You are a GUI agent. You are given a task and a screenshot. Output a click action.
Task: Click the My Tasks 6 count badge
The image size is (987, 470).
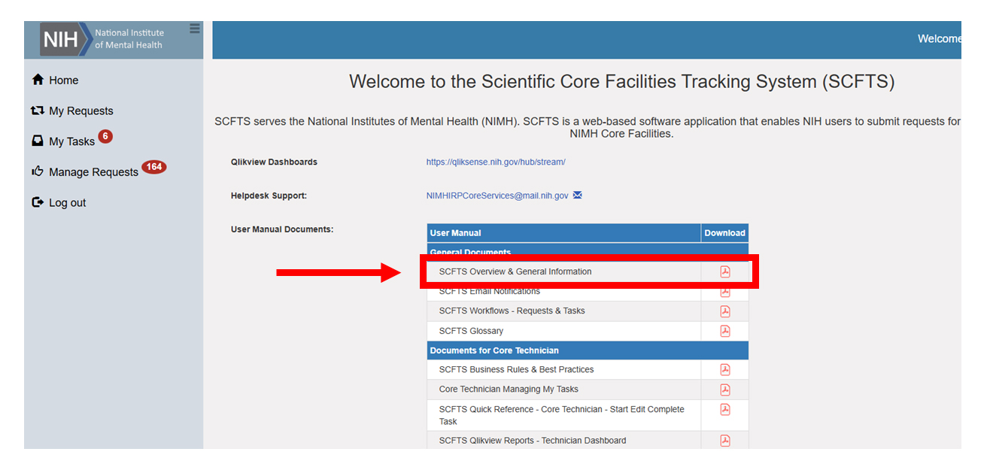(x=105, y=136)
